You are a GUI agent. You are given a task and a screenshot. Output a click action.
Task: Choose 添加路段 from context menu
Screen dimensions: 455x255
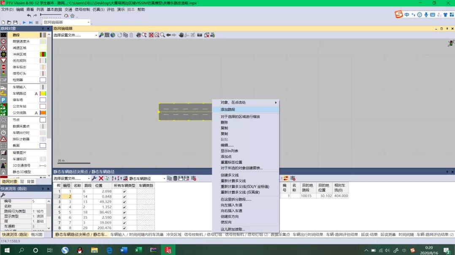(246, 109)
